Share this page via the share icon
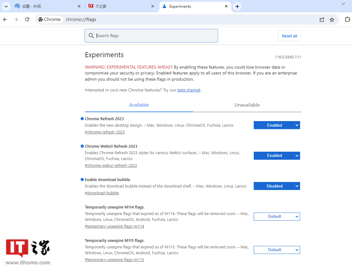Image resolution: width=352 pixels, height=270 pixels. coord(322,19)
